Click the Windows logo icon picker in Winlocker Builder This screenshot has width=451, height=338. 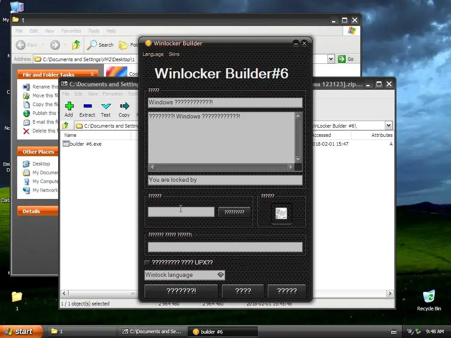coord(281,213)
